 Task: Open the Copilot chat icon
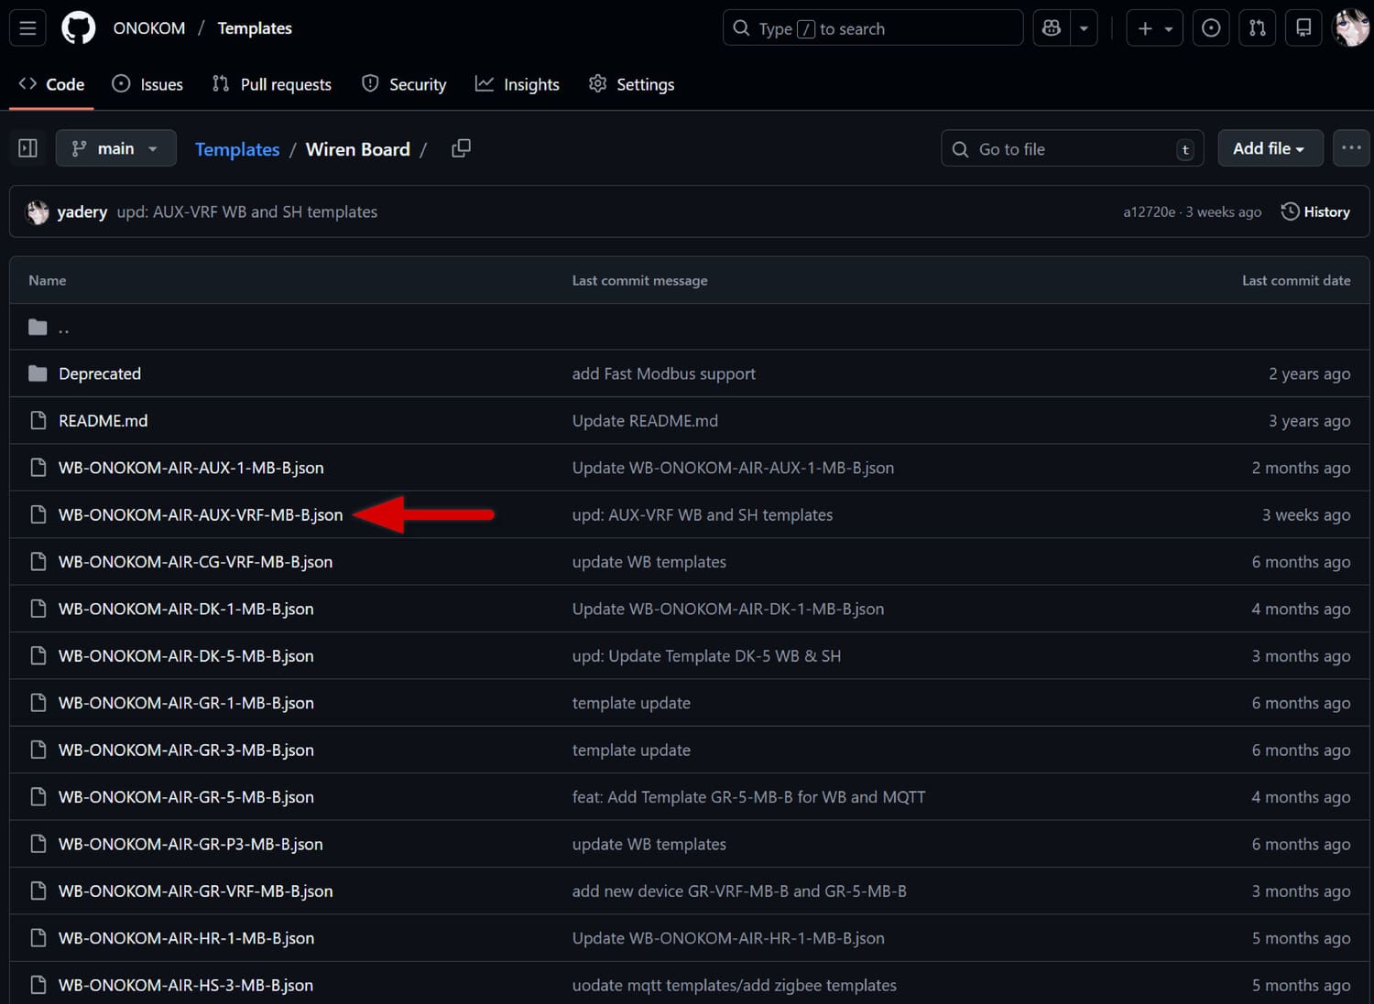[x=1052, y=28]
